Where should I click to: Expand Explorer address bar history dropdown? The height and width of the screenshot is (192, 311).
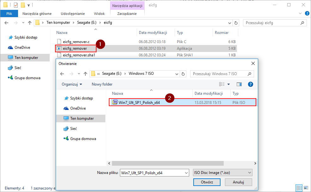(230, 23)
